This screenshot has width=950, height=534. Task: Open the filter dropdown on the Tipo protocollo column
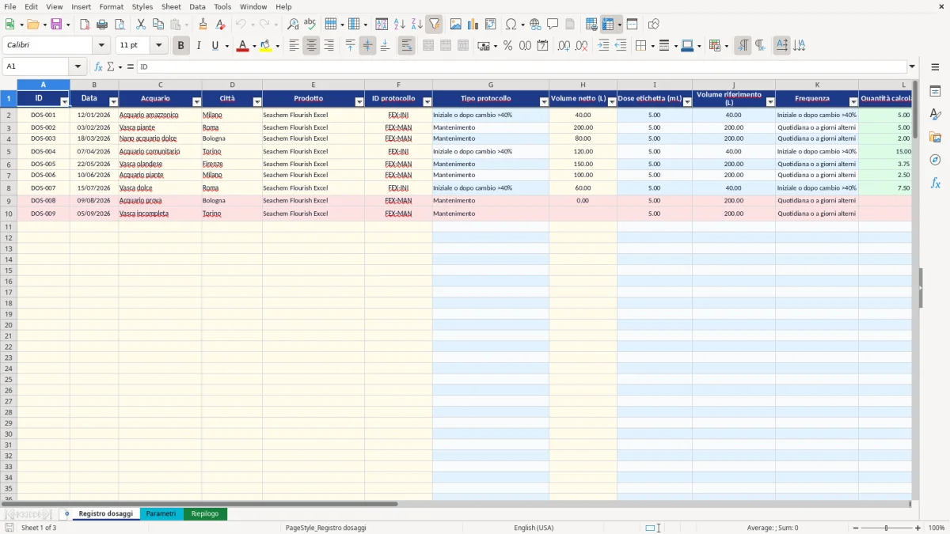click(544, 102)
